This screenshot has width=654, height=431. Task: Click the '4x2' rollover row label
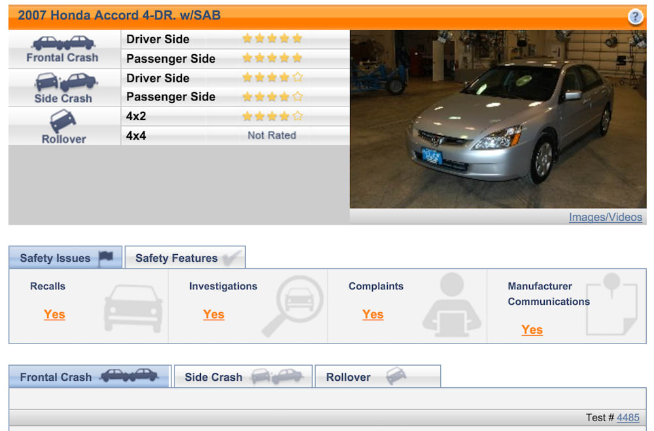coord(136,116)
